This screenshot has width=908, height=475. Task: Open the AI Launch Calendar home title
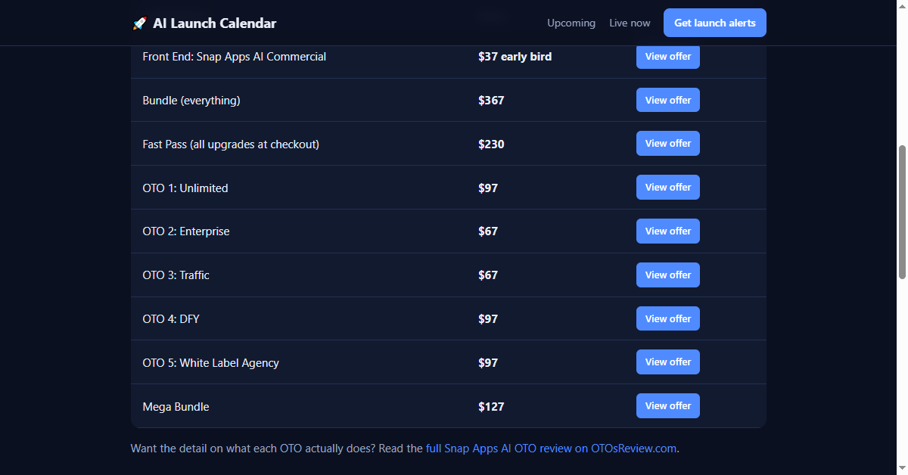pos(214,23)
